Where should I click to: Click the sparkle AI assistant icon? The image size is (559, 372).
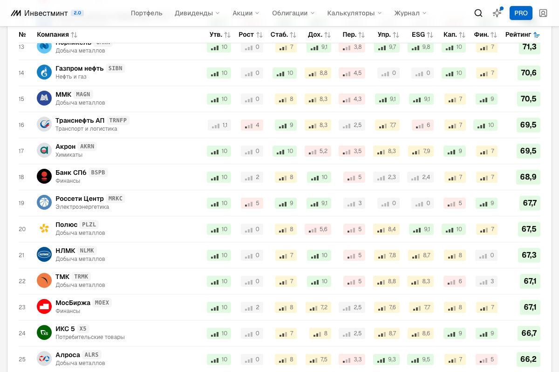(x=497, y=13)
